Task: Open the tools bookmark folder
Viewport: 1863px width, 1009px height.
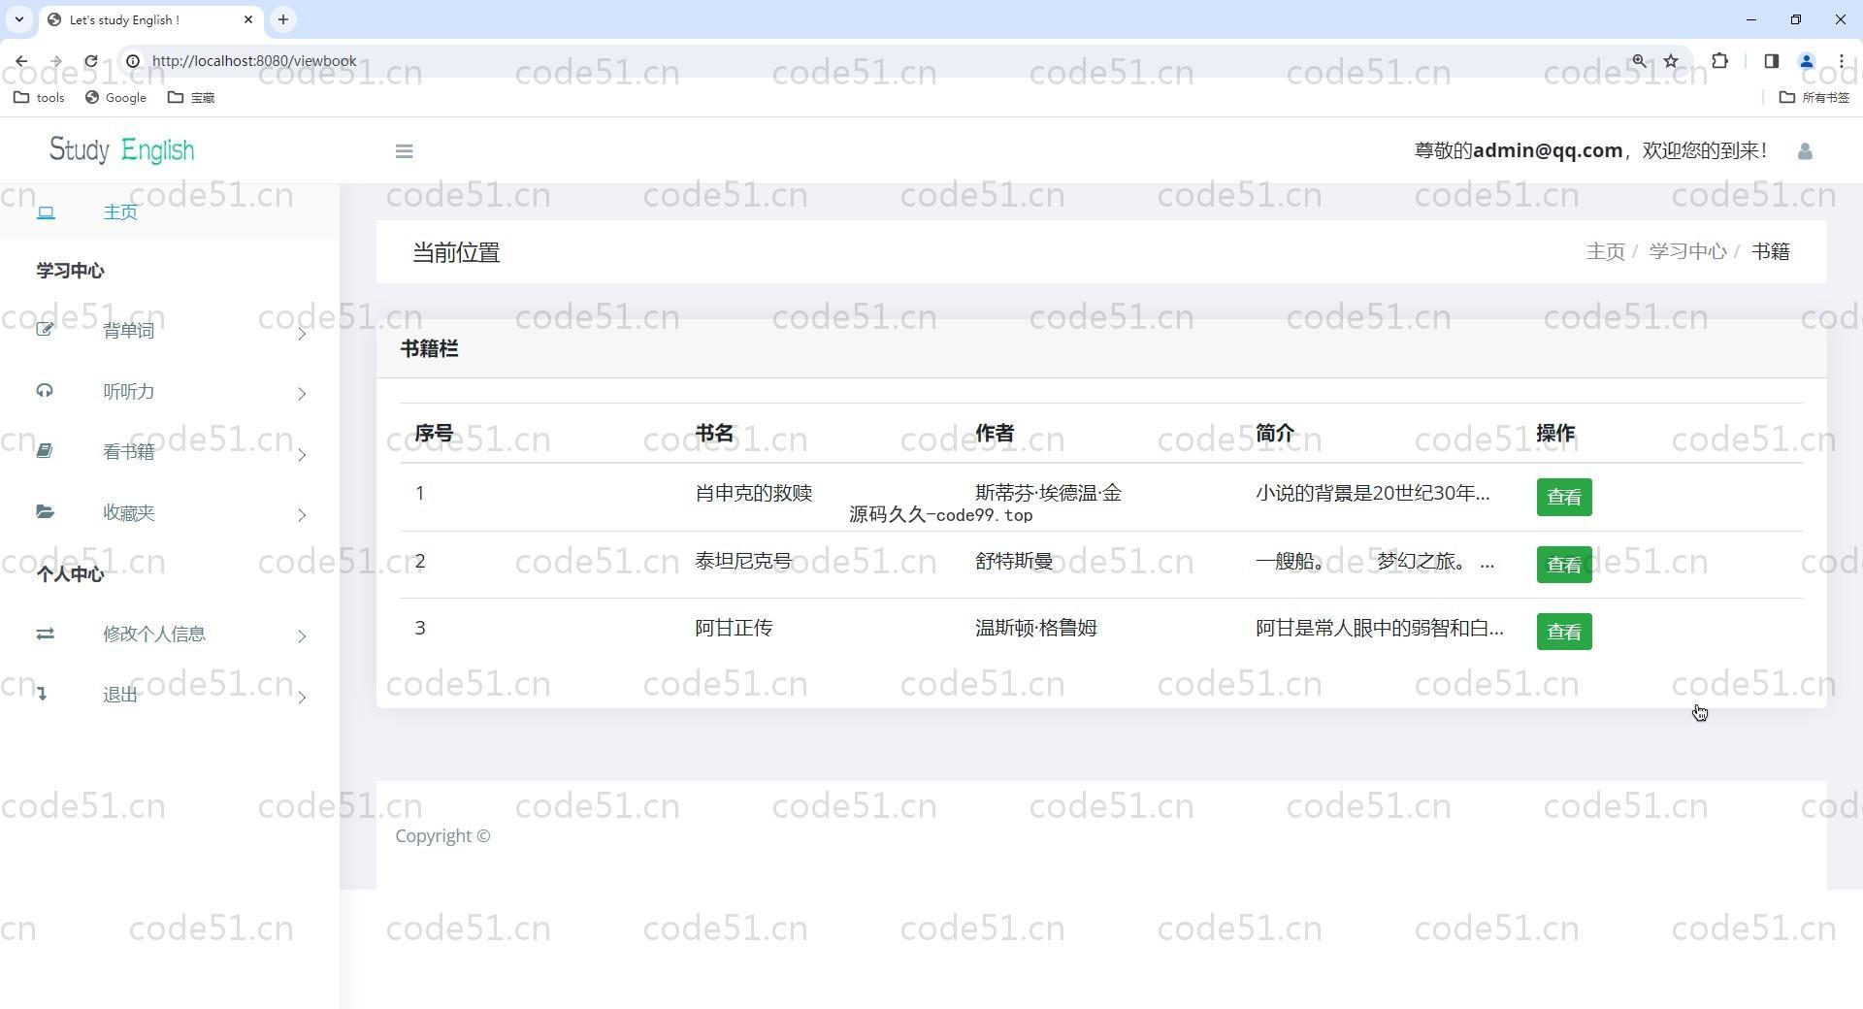Action: coord(40,97)
